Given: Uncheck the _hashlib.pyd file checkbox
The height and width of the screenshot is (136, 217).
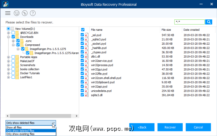Looking at the screenshot, I should 82,48.
